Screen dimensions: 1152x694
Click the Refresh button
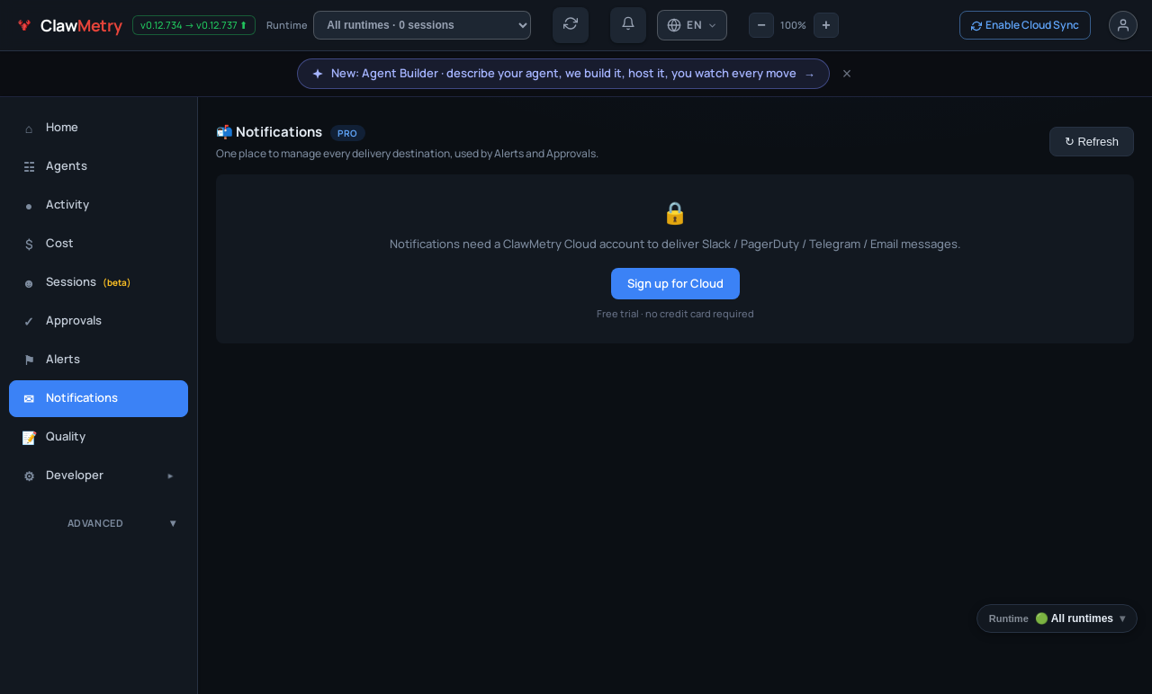click(x=1092, y=141)
